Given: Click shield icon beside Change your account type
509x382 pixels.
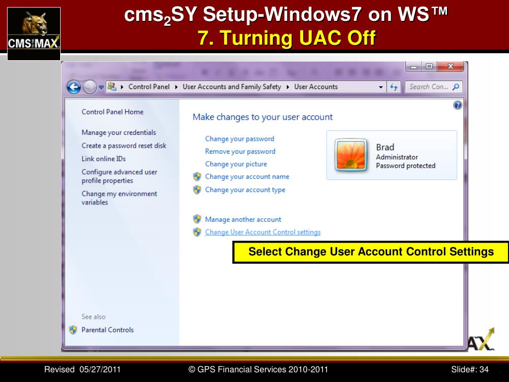Looking at the screenshot, I should point(197,190).
